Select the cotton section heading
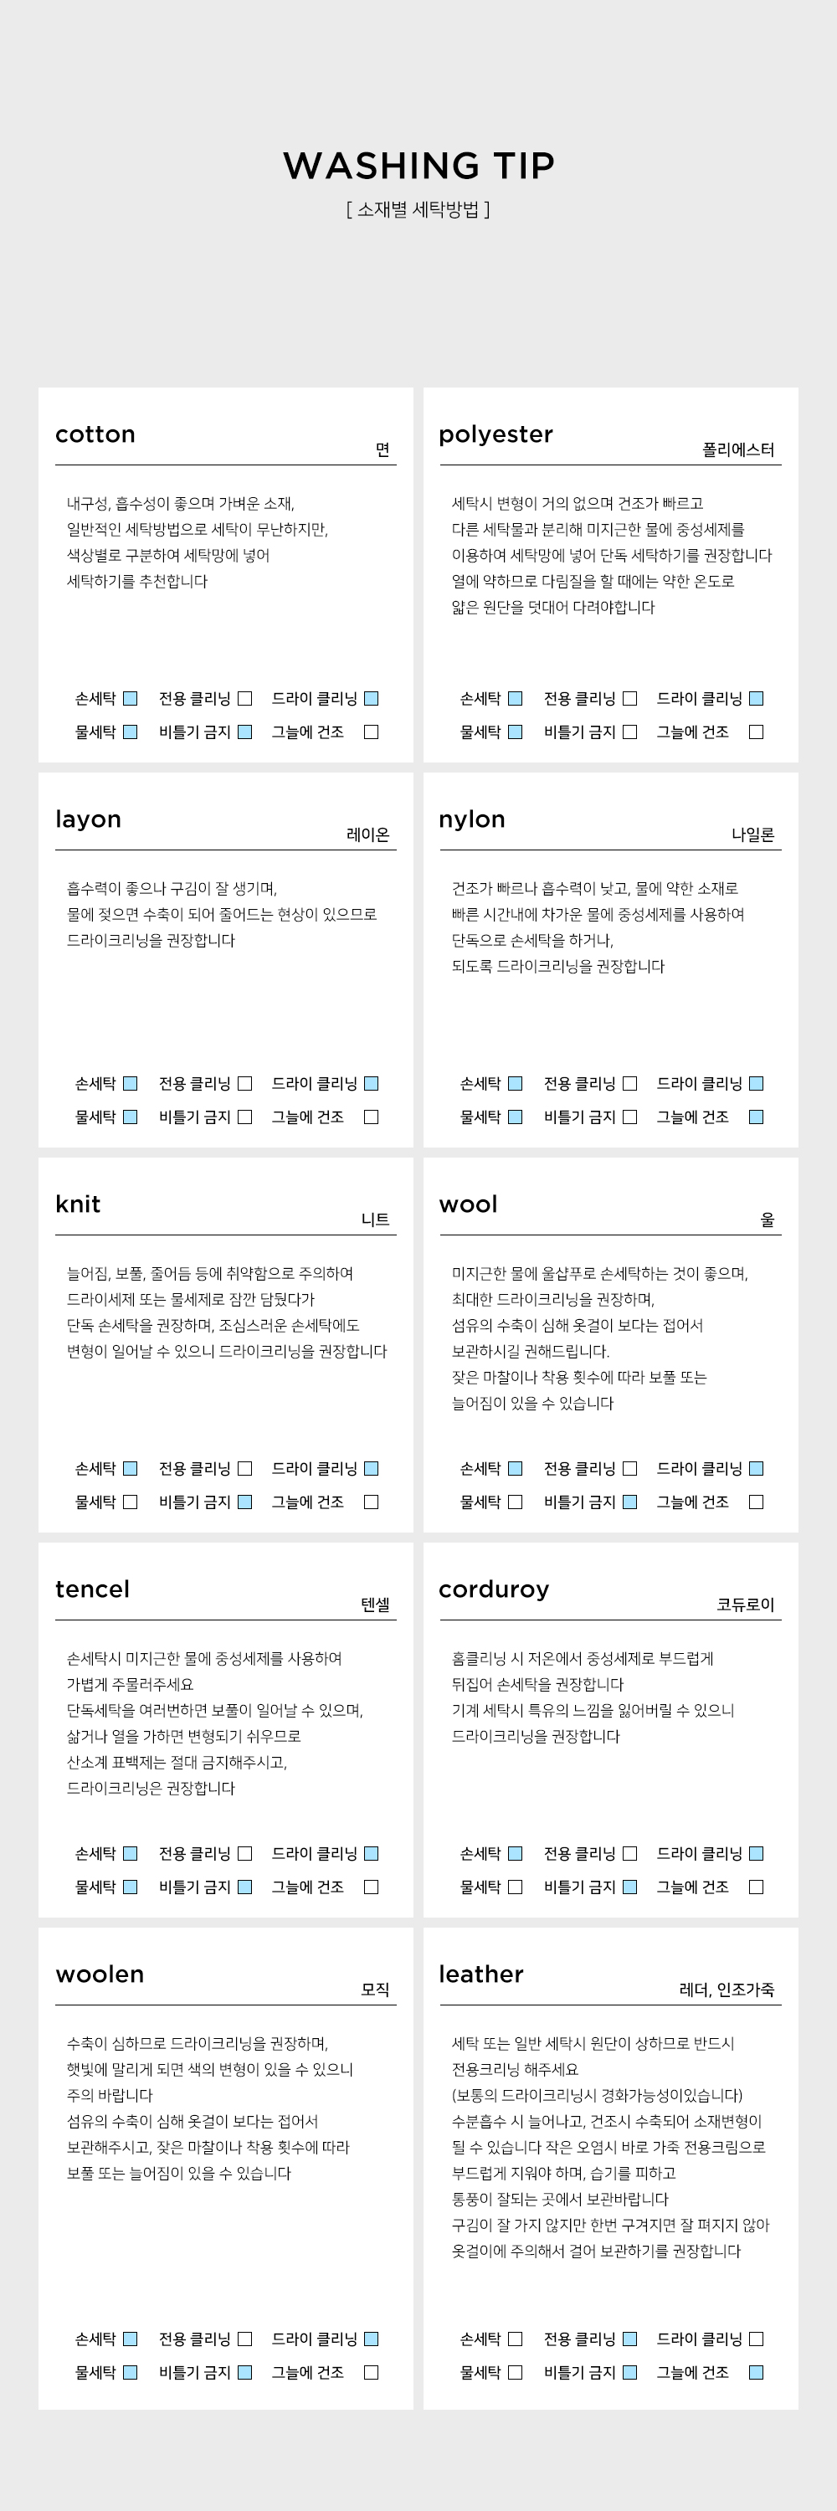 (x=95, y=434)
